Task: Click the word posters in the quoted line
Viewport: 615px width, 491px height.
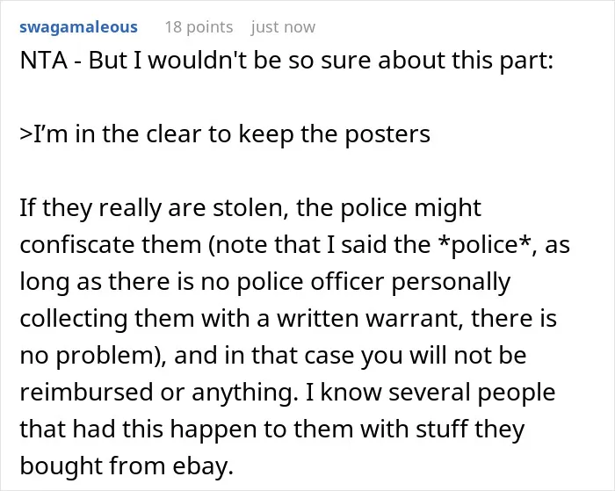Action: 387,134
